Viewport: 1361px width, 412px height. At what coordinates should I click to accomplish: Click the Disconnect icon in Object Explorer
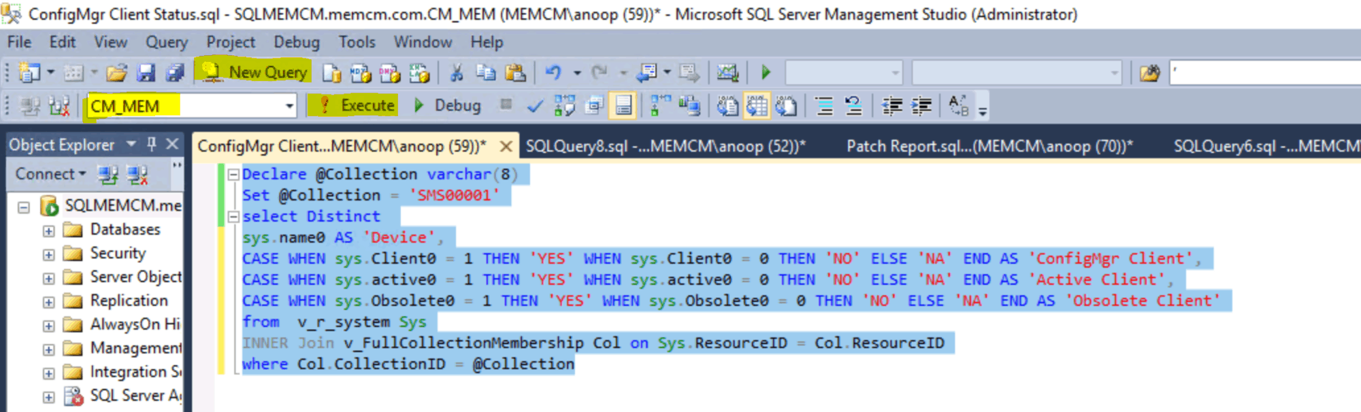[137, 175]
